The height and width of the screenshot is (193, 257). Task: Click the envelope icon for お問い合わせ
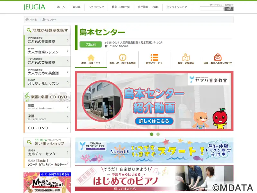click(218, 58)
